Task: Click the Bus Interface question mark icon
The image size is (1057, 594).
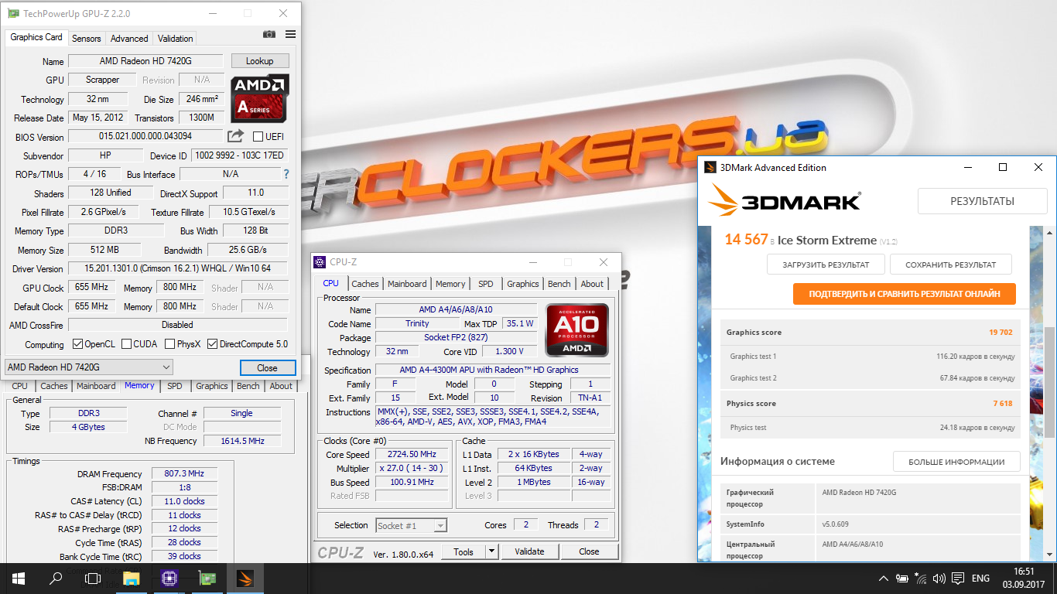Action: [286, 174]
